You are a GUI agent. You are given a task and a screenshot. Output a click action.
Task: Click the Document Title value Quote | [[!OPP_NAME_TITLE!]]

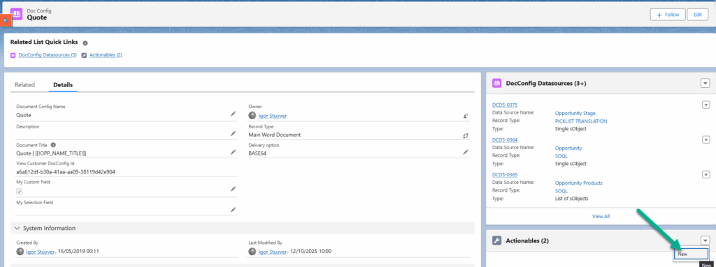[51, 153]
